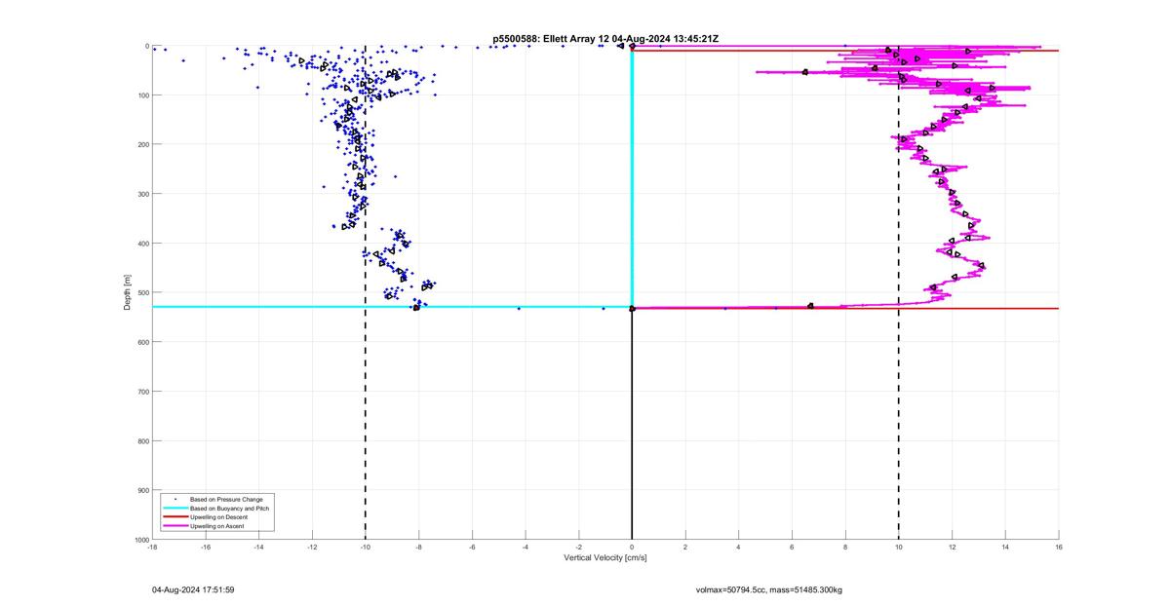Select the plot title 'p5500588: Ellett Array 12'
Screen dimensions: 1170x606
551,38
